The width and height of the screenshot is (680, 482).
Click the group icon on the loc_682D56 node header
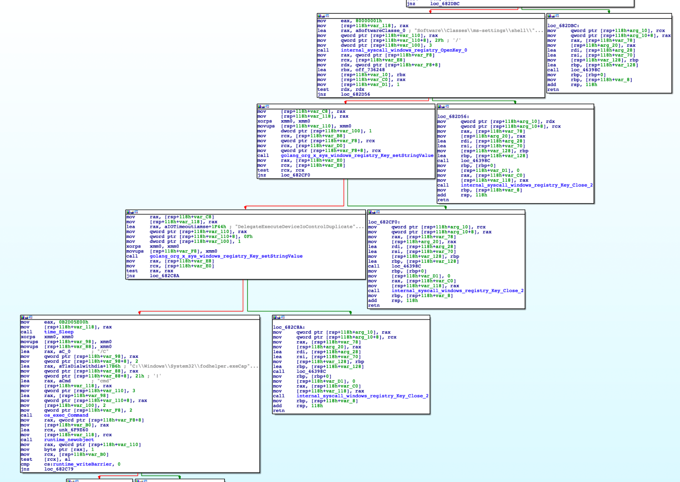pos(447,106)
